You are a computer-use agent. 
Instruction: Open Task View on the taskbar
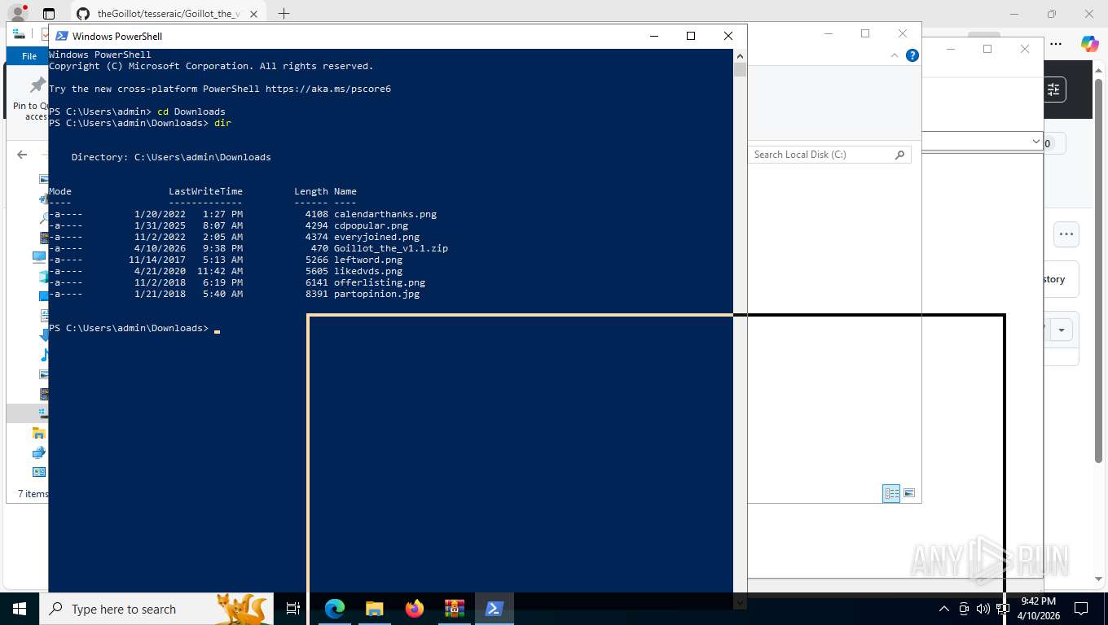(293, 609)
